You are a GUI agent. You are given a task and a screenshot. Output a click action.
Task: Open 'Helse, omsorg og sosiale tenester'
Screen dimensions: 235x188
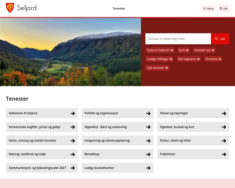coord(42,141)
